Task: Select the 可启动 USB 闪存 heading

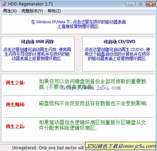Action: 37,42
